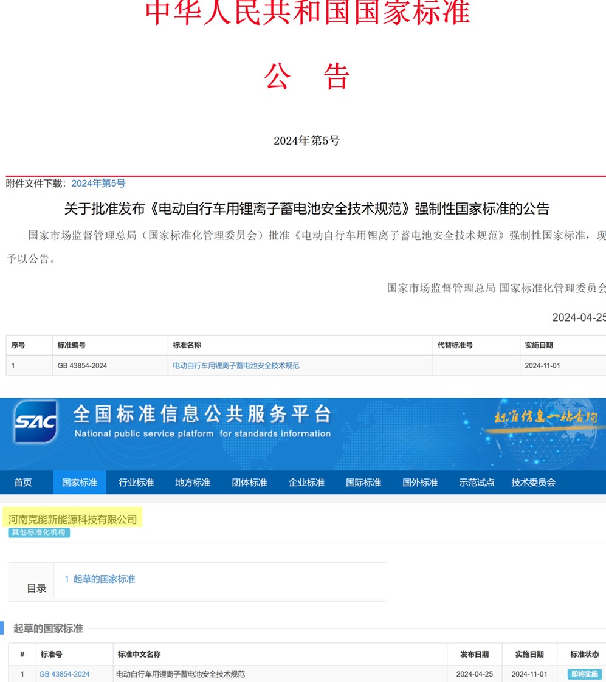606x682 pixels.
Task: Open the GB 43854-2024 standard link
Action: tap(65, 674)
